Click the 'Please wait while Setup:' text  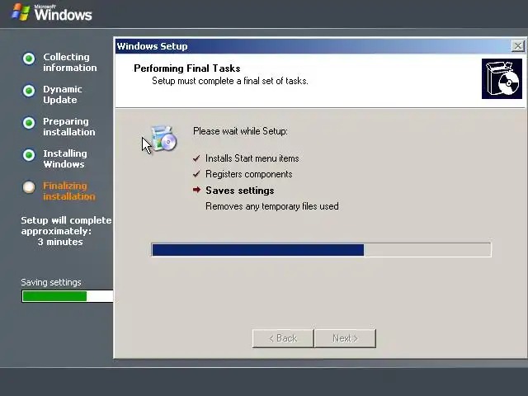pyautogui.click(x=240, y=131)
